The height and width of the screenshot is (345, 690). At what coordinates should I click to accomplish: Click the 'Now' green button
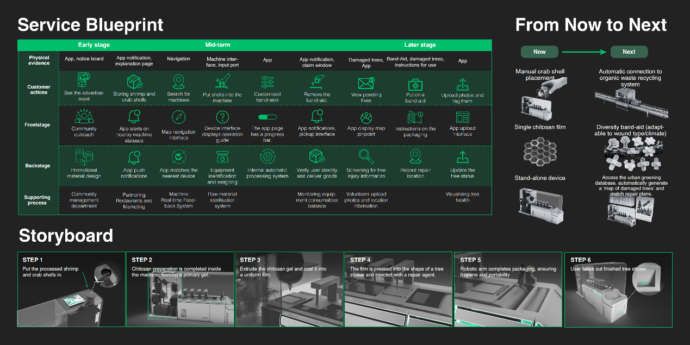point(539,52)
